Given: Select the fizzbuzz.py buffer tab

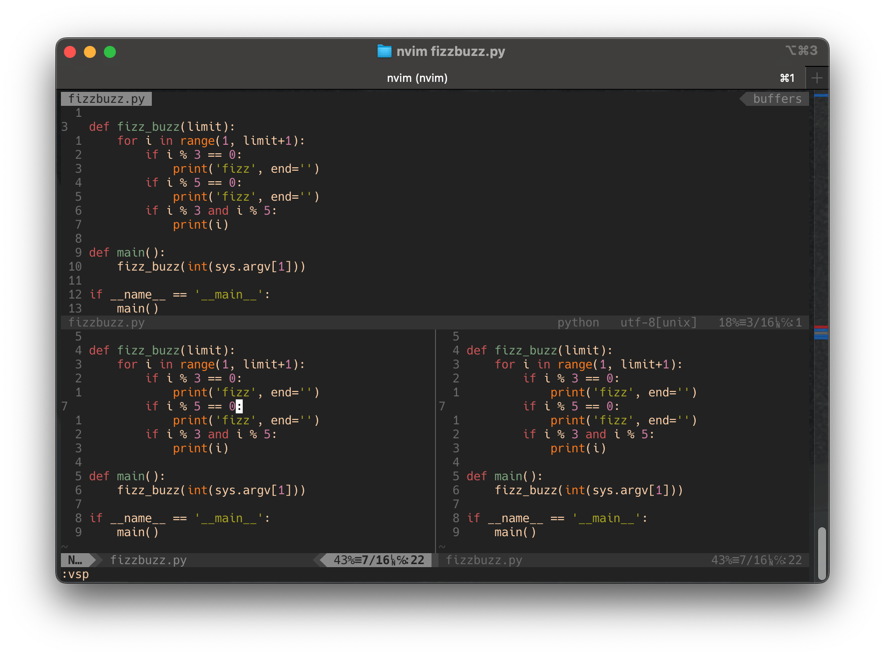Looking at the screenshot, I should [x=106, y=98].
